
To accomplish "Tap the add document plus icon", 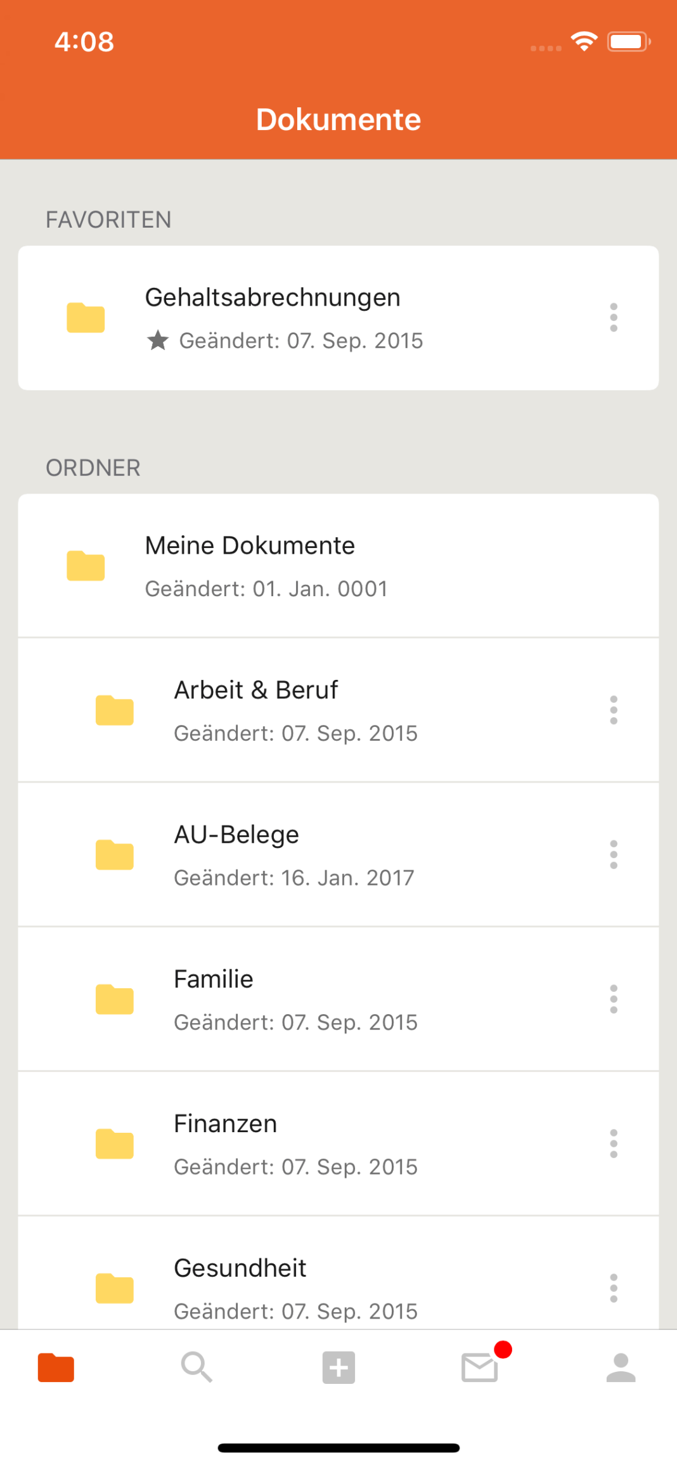I will click(338, 1367).
